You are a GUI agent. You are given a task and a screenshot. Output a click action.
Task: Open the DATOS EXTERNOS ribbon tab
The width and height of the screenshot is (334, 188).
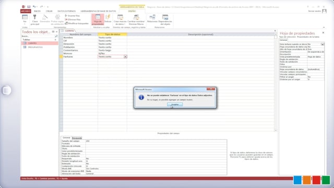click(66, 11)
